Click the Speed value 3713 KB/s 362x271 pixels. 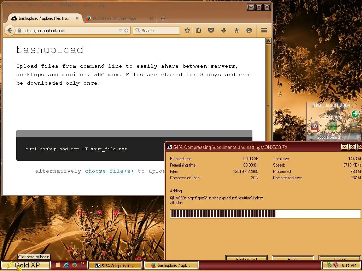click(352, 165)
